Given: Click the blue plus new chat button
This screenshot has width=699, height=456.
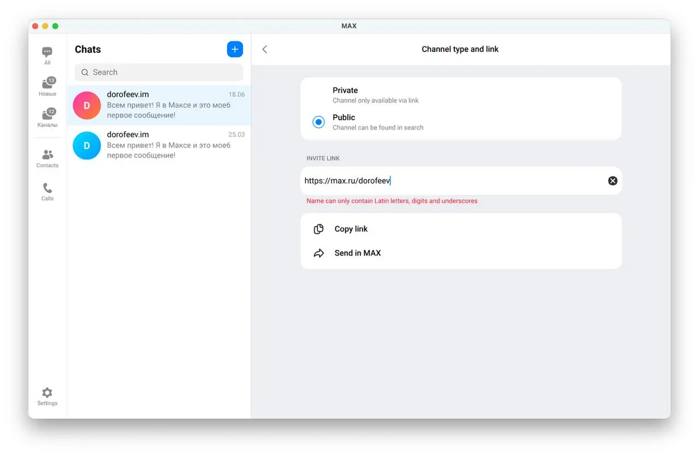Looking at the screenshot, I should click(x=235, y=49).
